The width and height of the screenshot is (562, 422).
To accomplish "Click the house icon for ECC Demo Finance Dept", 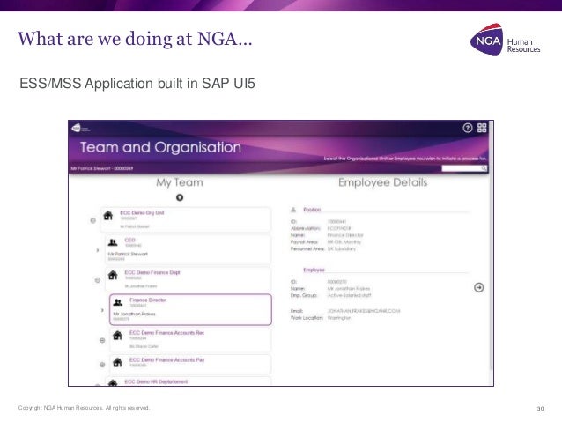I will 113,275.
